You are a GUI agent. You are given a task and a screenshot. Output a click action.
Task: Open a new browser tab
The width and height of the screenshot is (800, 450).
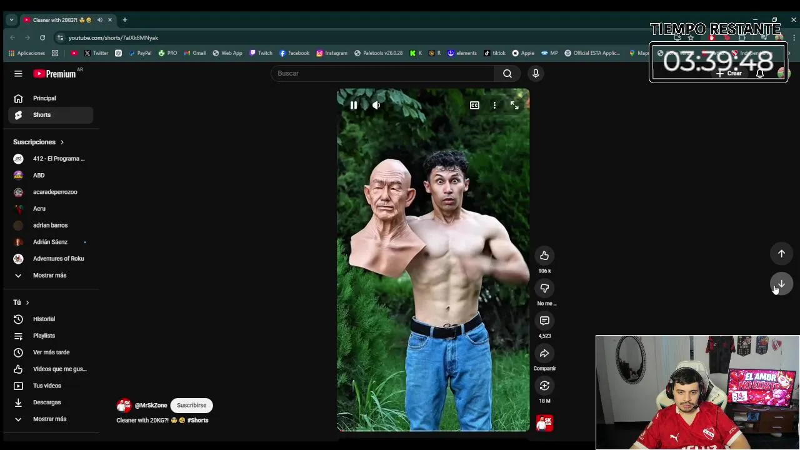[x=124, y=20]
